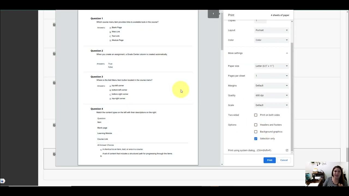Open the Layout dropdown showing Portrait

[272, 30]
